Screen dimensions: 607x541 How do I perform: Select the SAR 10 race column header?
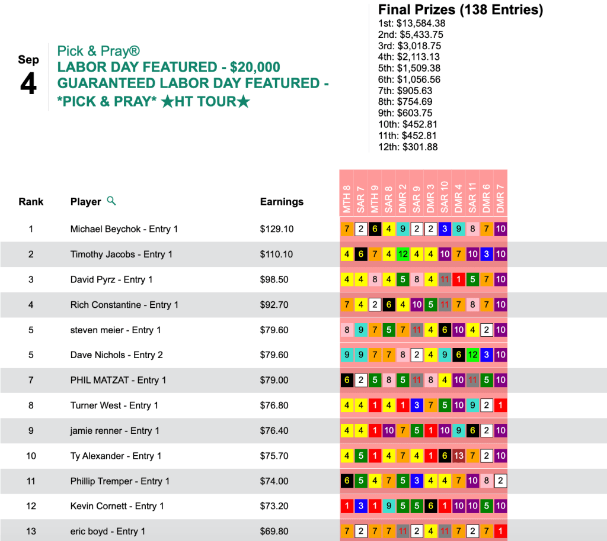[x=445, y=198]
